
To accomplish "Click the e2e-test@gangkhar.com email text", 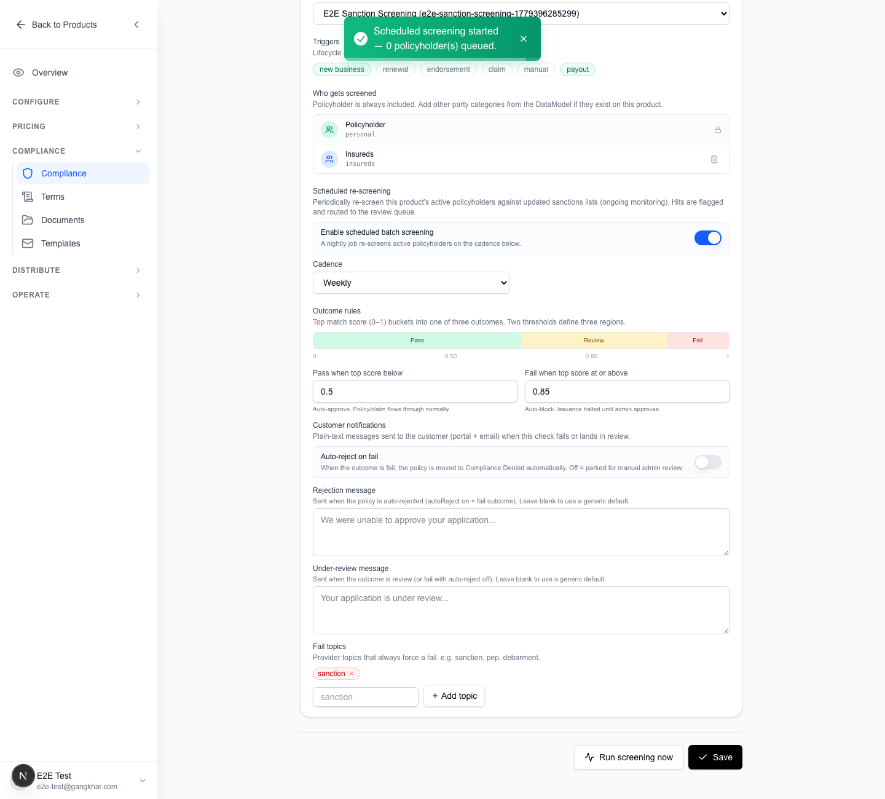I will coord(77,787).
